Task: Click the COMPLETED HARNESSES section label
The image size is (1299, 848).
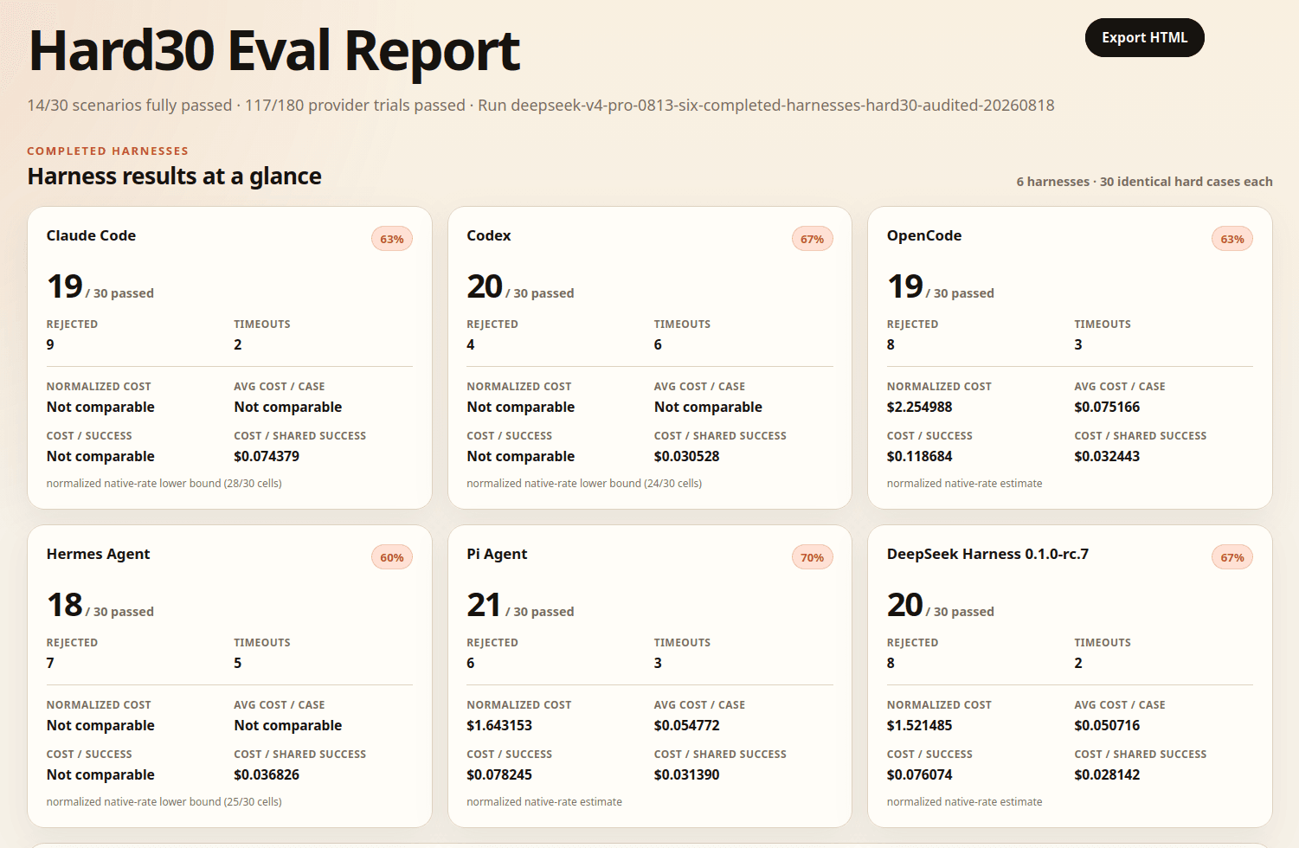Action: click(107, 151)
